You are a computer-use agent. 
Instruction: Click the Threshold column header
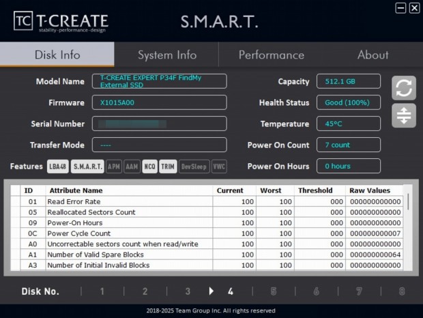tap(320, 190)
